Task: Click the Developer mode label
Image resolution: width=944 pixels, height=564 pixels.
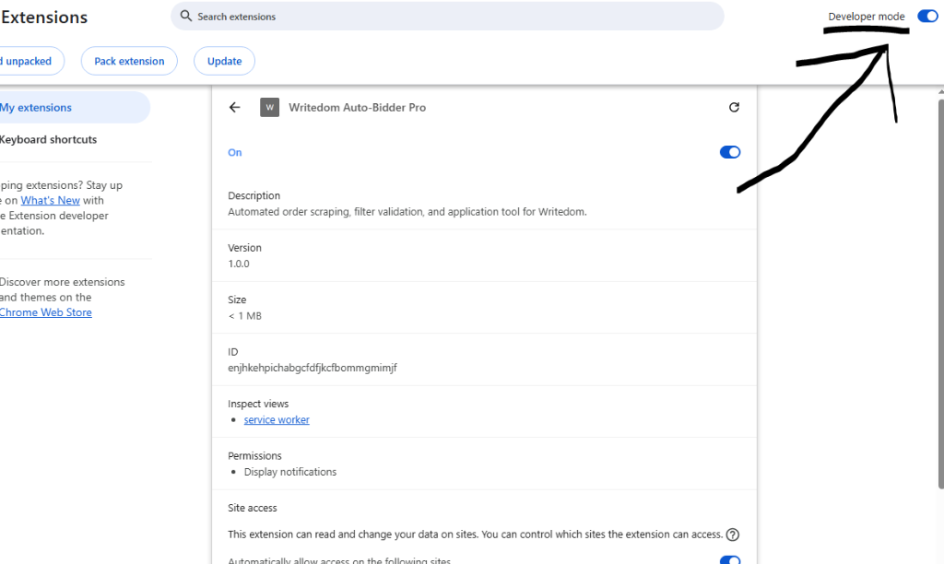Action: coord(867,17)
